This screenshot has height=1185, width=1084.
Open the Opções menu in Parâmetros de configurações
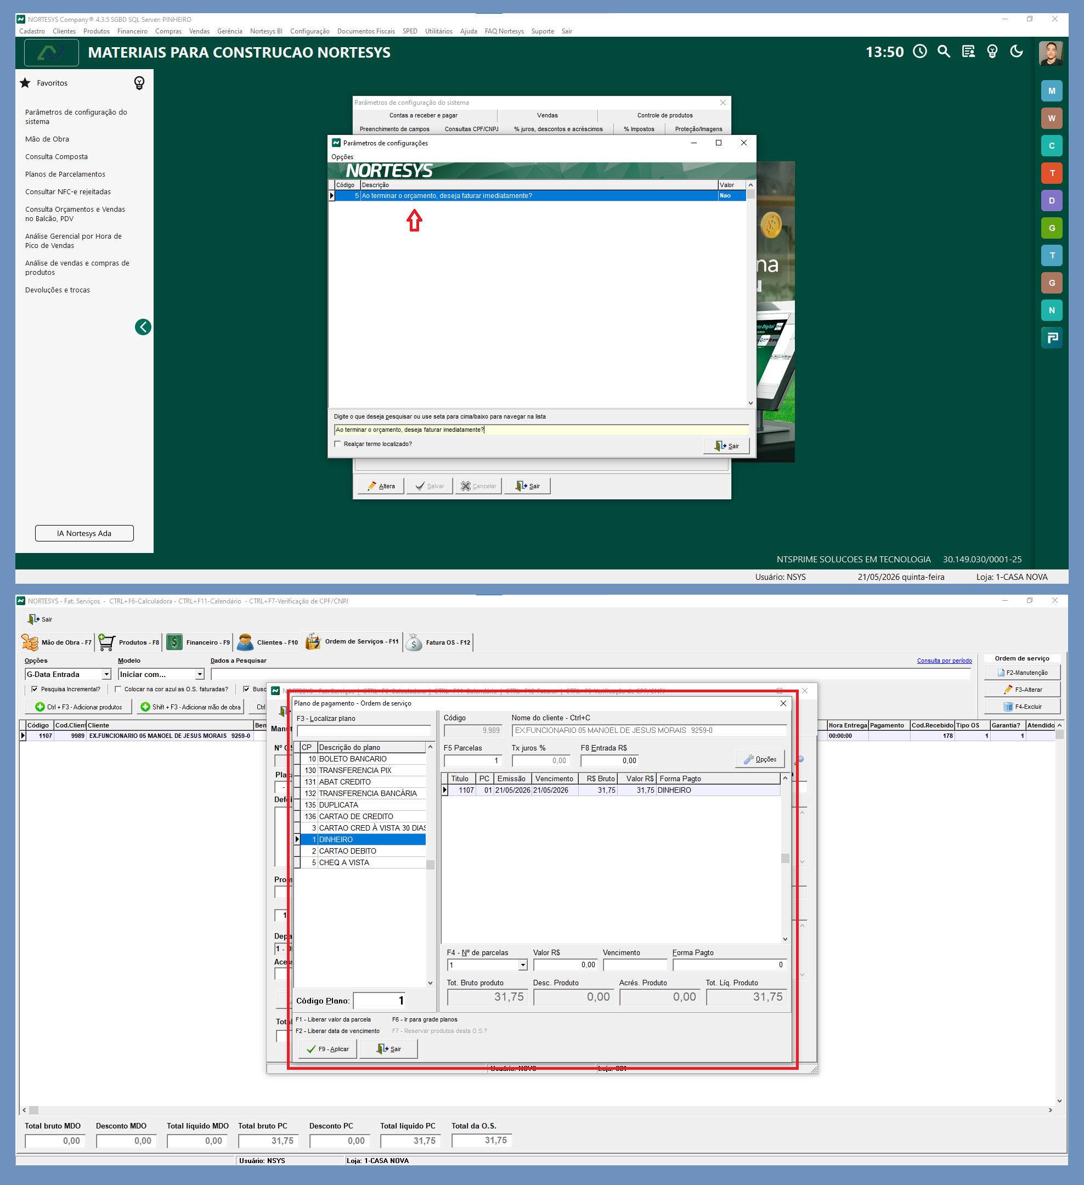tap(342, 157)
